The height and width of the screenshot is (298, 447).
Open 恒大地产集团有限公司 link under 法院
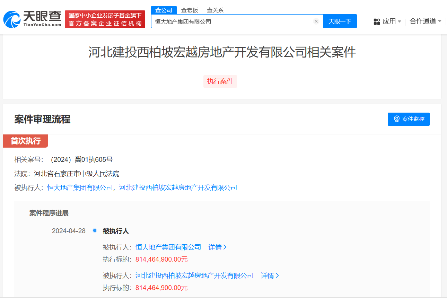(x=80, y=188)
